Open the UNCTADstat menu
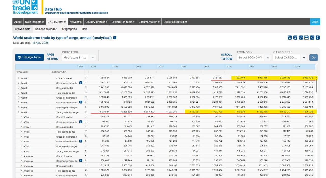This screenshot has width=326, height=178. 57,22
